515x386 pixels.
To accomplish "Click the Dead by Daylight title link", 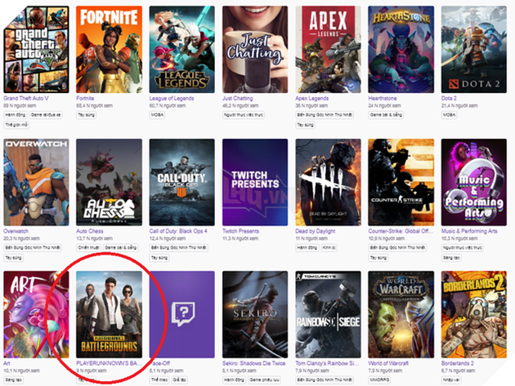I will (x=315, y=231).
